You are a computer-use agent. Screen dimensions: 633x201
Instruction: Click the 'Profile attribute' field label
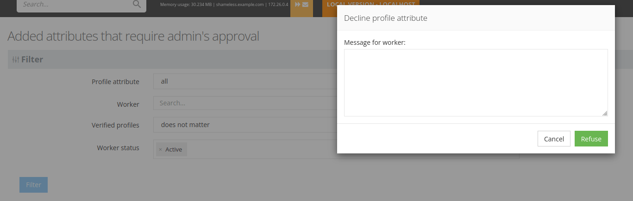(115, 81)
